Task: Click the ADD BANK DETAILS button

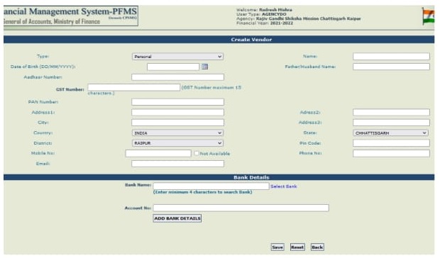Action: click(x=177, y=218)
